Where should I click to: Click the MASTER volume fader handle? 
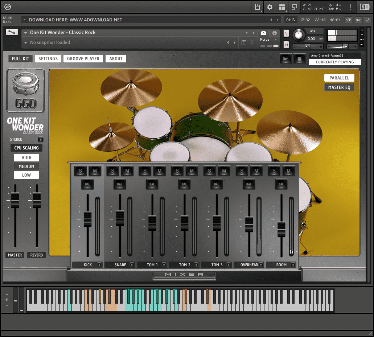[15, 200]
